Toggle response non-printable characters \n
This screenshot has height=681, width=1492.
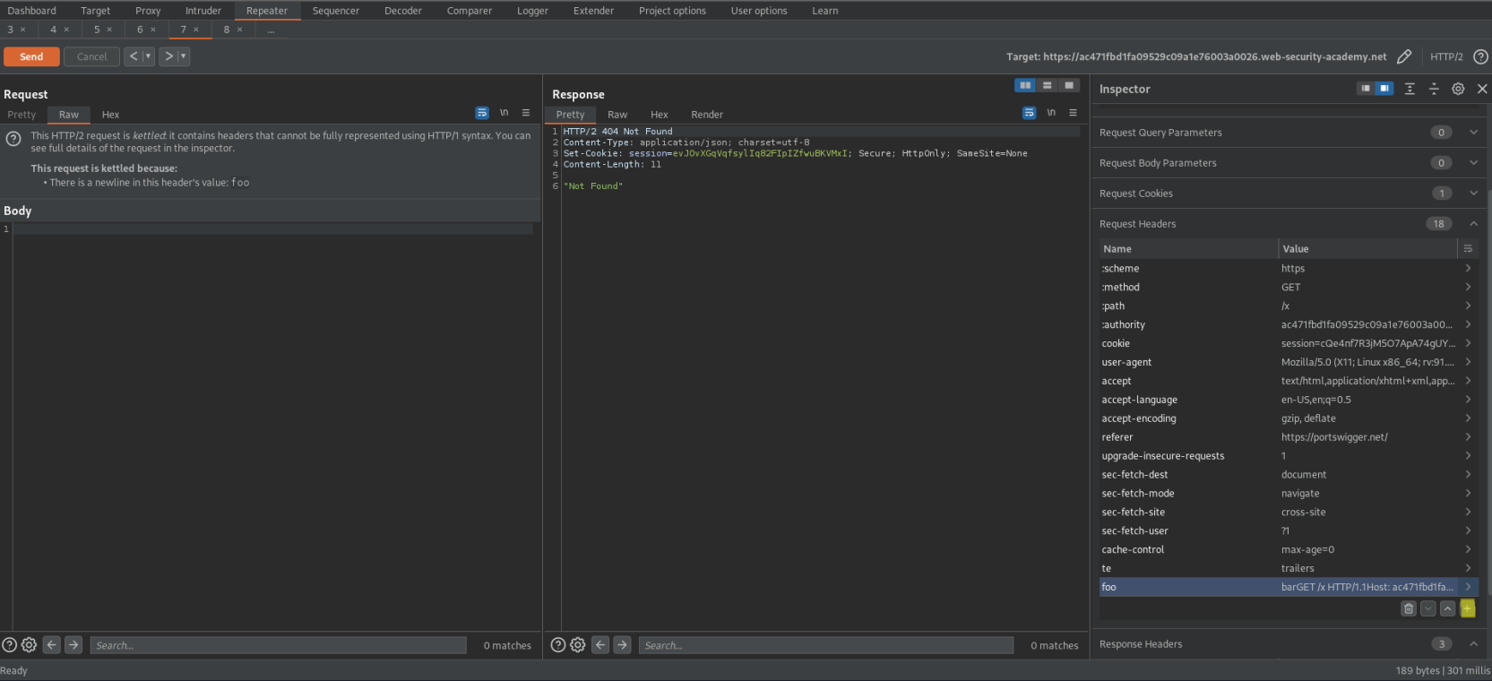[1051, 113]
